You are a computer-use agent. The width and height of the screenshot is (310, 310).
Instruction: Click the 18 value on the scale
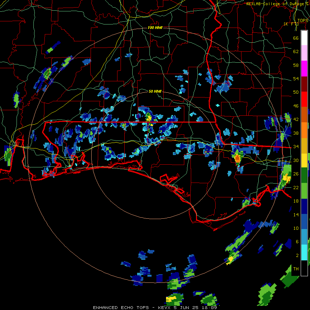point(296,201)
